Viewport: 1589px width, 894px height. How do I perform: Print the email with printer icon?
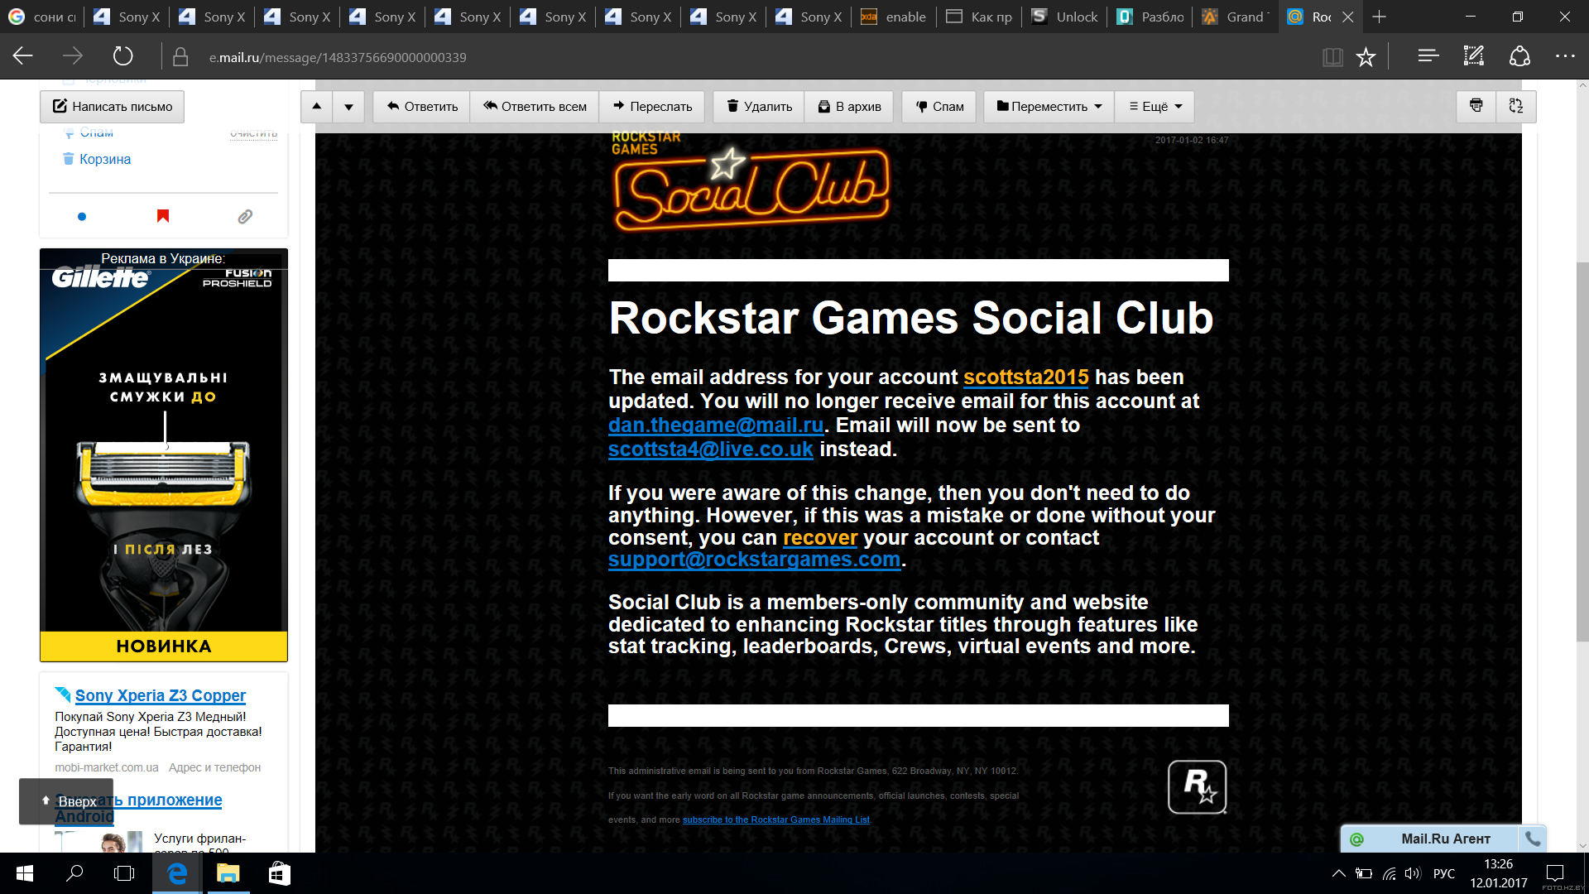click(x=1476, y=106)
